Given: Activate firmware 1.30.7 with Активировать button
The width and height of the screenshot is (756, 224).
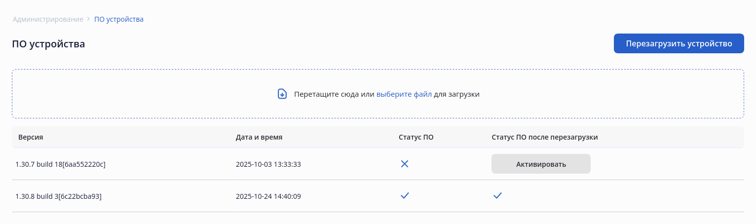Looking at the screenshot, I should [x=541, y=164].
